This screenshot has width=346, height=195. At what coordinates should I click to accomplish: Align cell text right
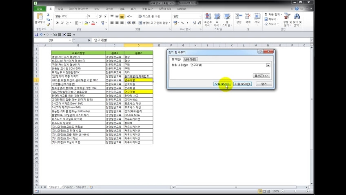[122, 23]
